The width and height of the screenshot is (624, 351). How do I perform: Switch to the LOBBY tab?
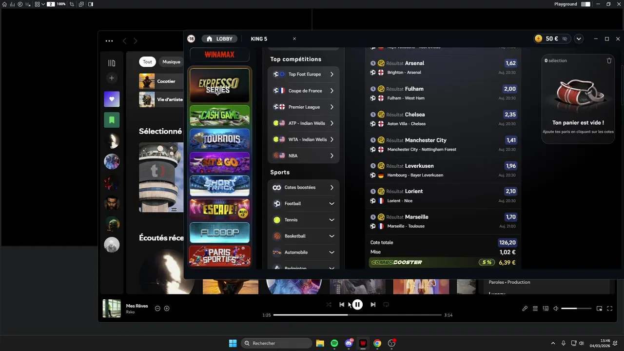point(220,39)
